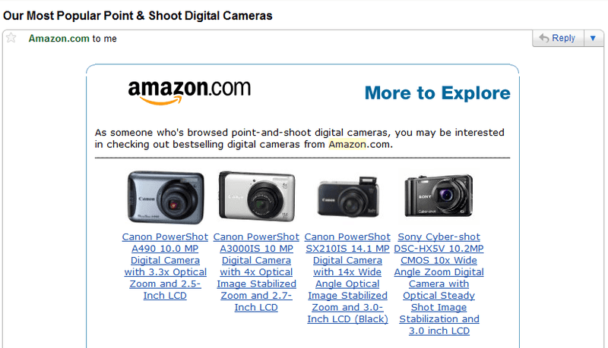Star this Amazon email
The height and width of the screenshot is (348, 608).
coord(11,38)
